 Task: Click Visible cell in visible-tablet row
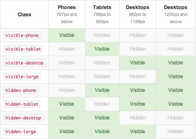click(102, 49)
